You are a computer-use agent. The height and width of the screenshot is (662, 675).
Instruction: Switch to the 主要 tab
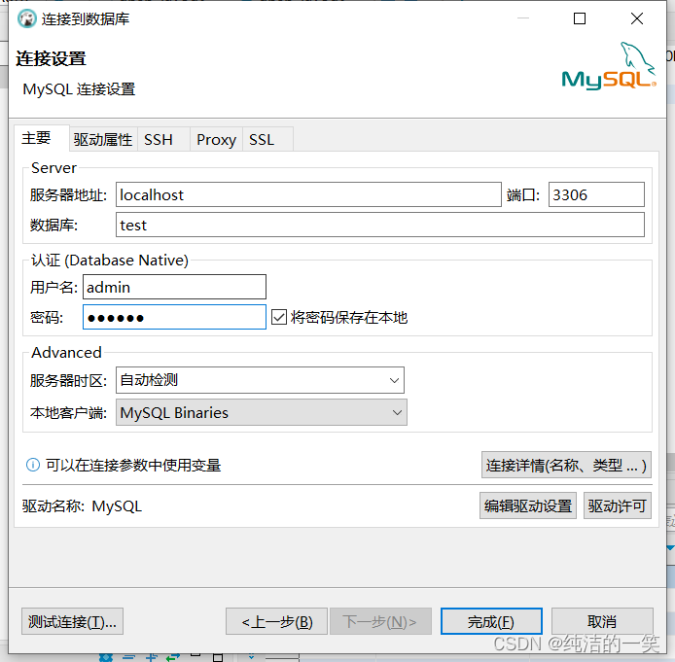tap(41, 138)
